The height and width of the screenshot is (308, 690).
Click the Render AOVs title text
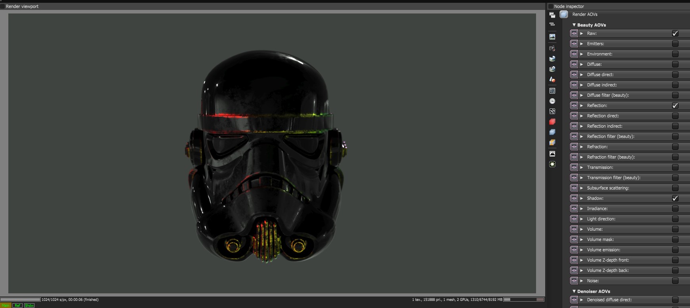tap(585, 14)
